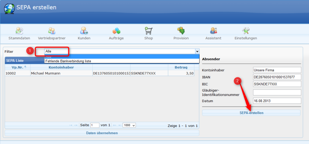The image size is (309, 144).
Task: Click the Kontoinhaber sender input field
Action: [x=277, y=70]
